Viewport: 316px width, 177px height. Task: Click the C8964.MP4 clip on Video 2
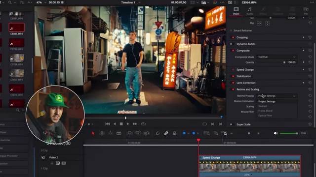(250, 166)
